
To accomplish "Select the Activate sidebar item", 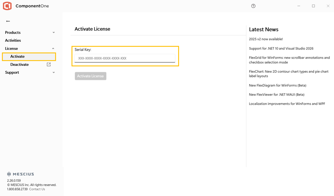I will pos(18,56).
